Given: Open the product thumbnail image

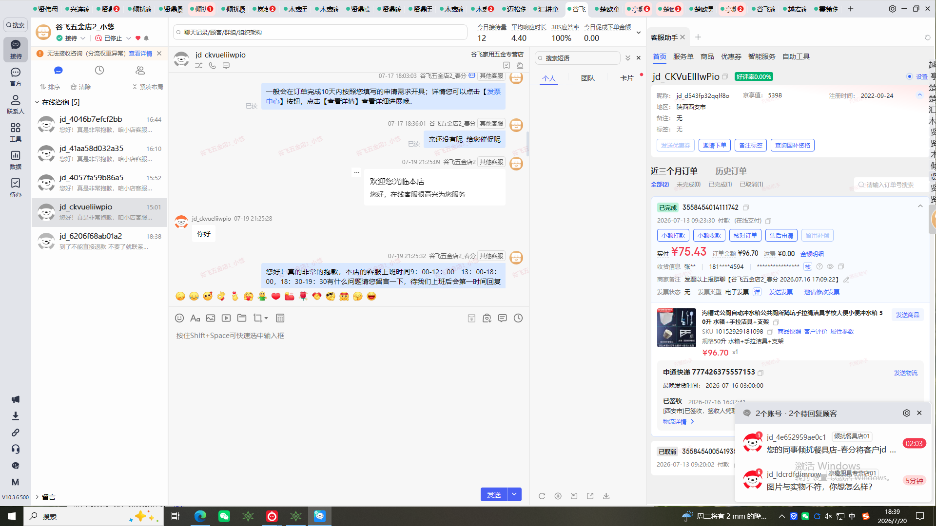Looking at the screenshot, I should point(677,328).
